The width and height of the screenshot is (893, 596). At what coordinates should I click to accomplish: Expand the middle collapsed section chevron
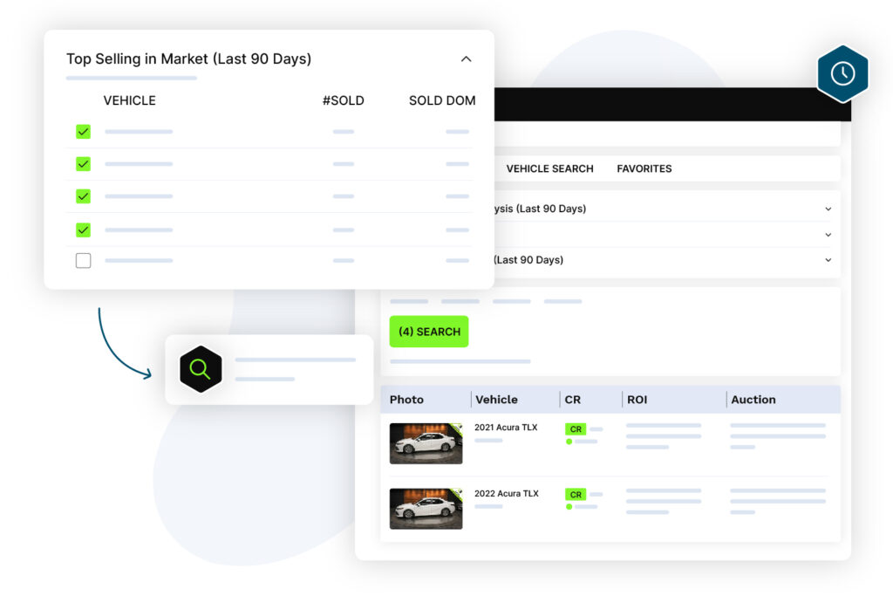tap(828, 235)
